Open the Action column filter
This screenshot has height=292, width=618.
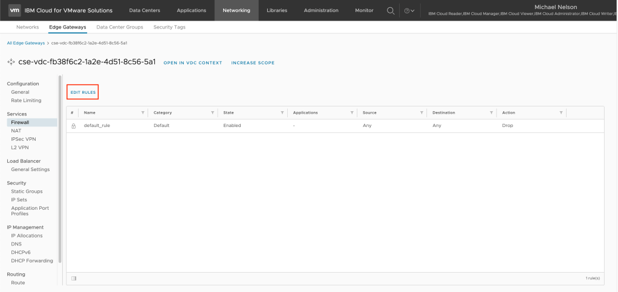click(561, 112)
